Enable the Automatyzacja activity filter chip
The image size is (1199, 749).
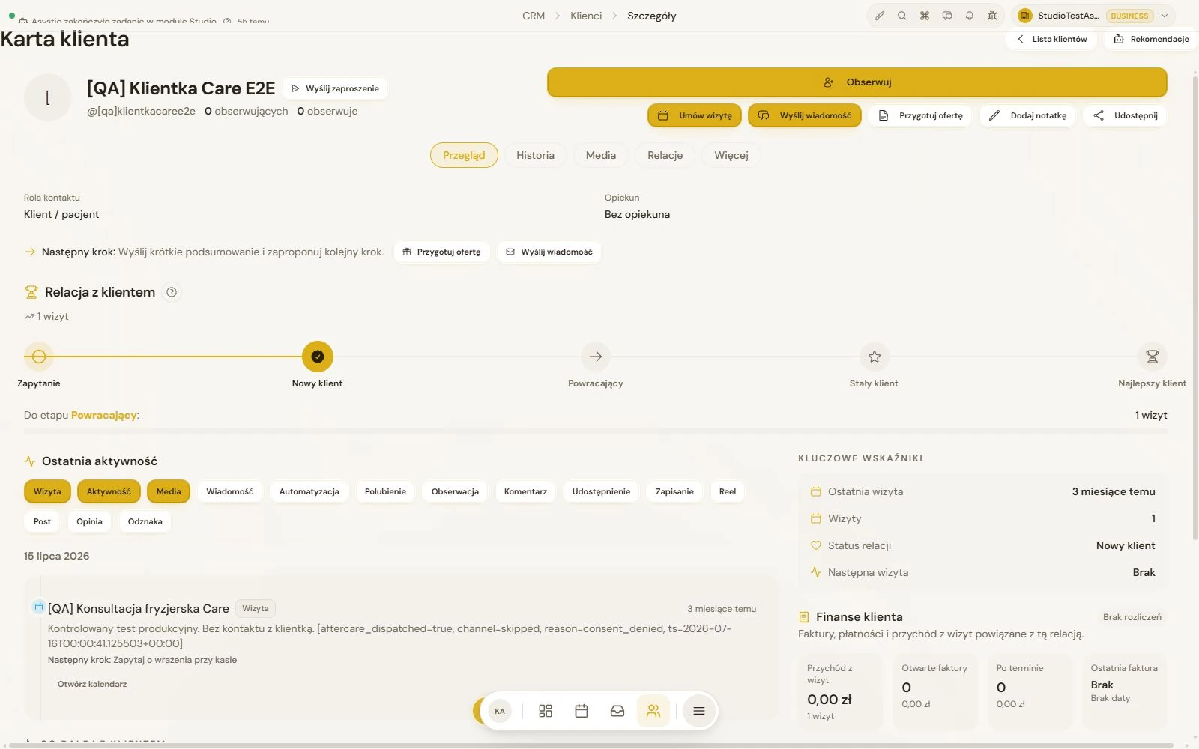coord(309,491)
